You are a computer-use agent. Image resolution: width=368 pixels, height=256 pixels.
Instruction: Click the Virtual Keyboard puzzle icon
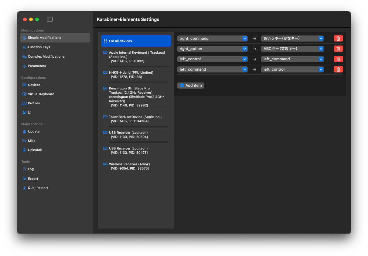[x=24, y=94]
